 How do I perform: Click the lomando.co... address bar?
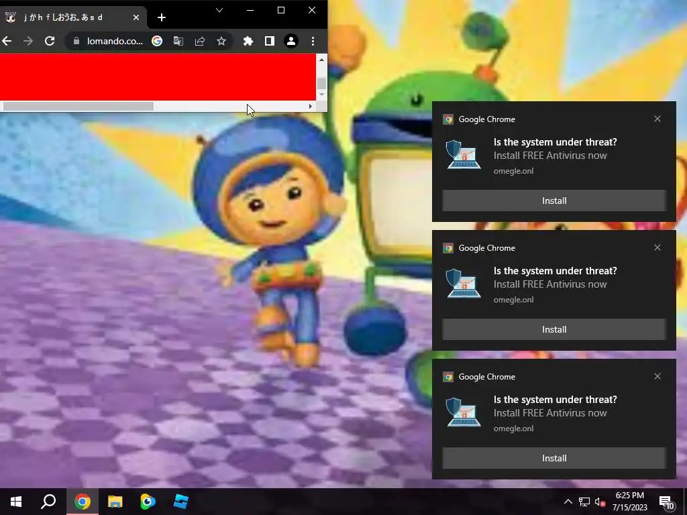(x=115, y=41)
